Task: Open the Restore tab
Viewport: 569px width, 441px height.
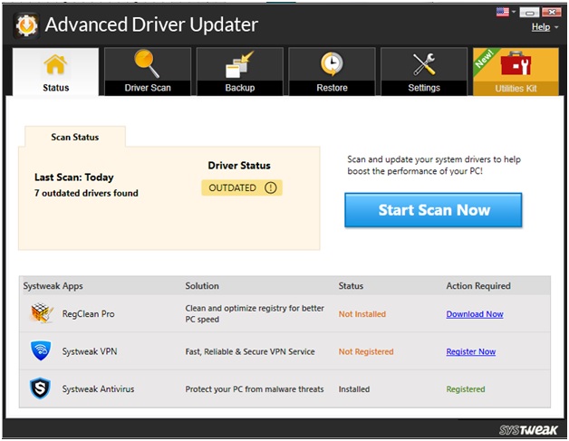Action: (x=332, y=72)
